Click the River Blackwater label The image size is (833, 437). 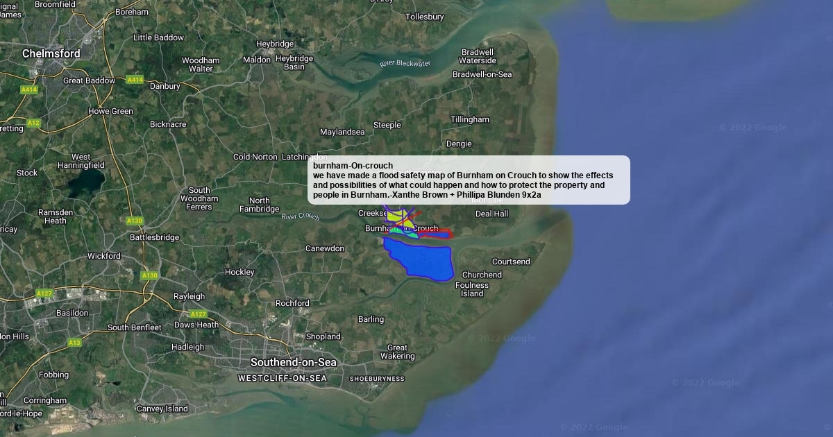click(x=405, y=64)
